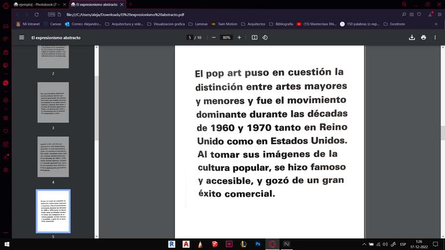Open the Windows Start menu

coord(7,244)
